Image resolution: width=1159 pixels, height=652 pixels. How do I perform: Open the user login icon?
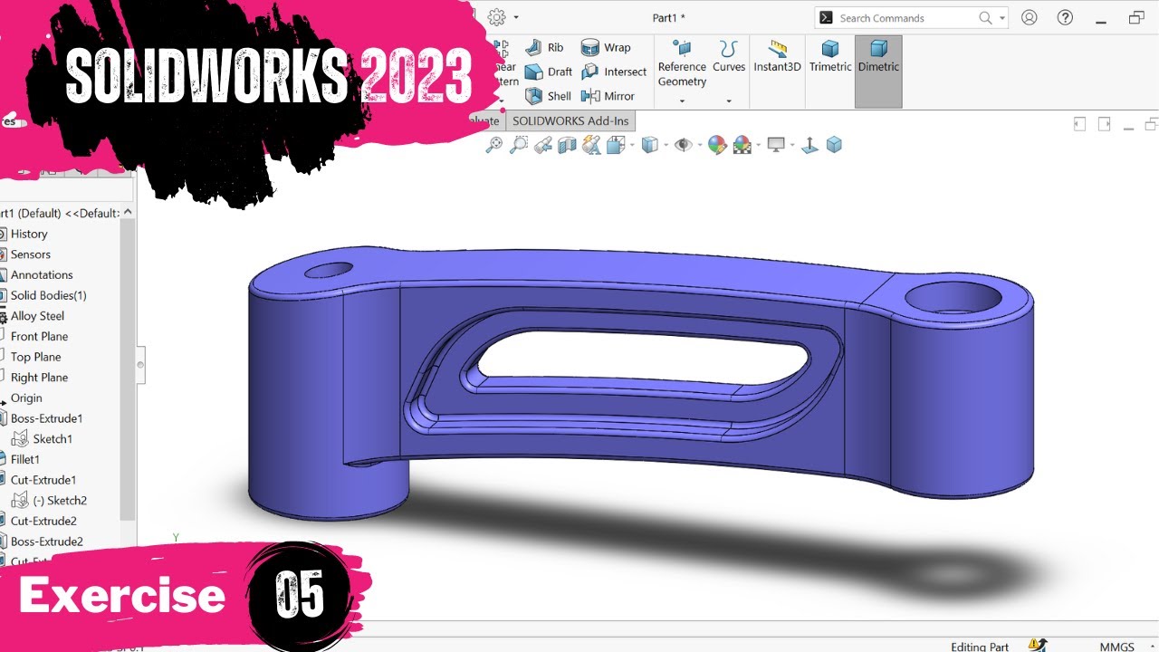[1030, 17]
